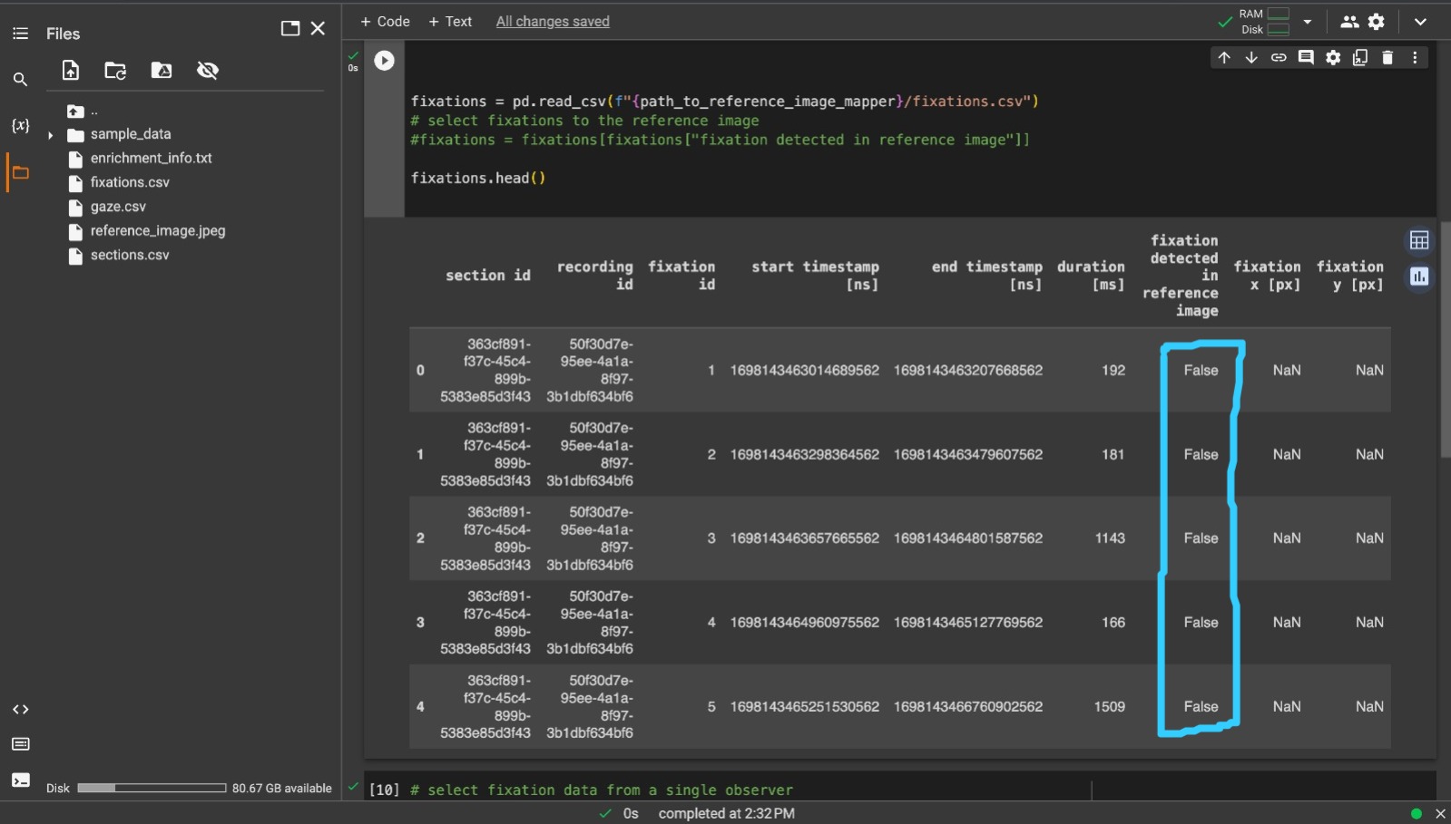Open the code snippets icon

tap(20, 710)
